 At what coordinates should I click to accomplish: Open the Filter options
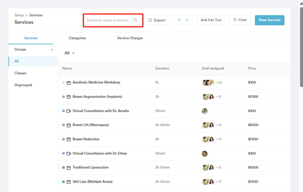240,20
